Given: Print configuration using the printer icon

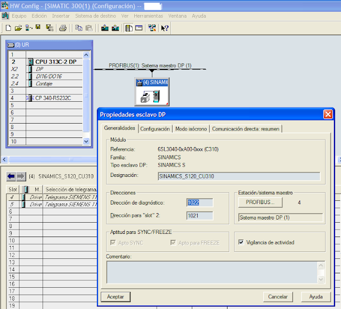Looking at the screenshot, I should (x=63, y=28).
